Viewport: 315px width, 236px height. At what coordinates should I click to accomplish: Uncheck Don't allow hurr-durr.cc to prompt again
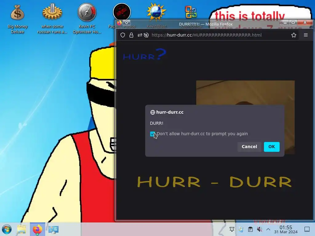tap(153, 134)
